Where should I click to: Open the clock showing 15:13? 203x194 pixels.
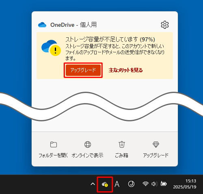point(191,181)
